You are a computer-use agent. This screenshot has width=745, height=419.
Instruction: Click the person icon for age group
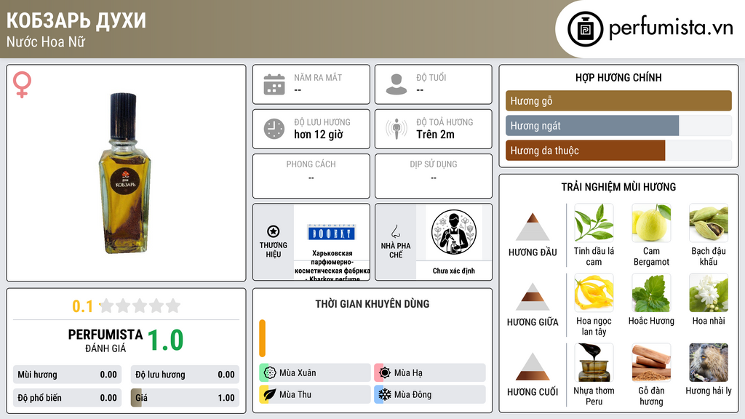397,84
